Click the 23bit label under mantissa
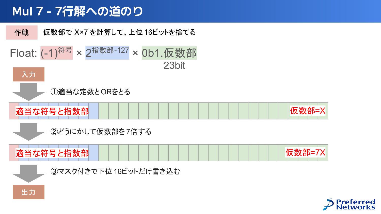The height and width of the screenshot is (214, 381). pos(174,65)
